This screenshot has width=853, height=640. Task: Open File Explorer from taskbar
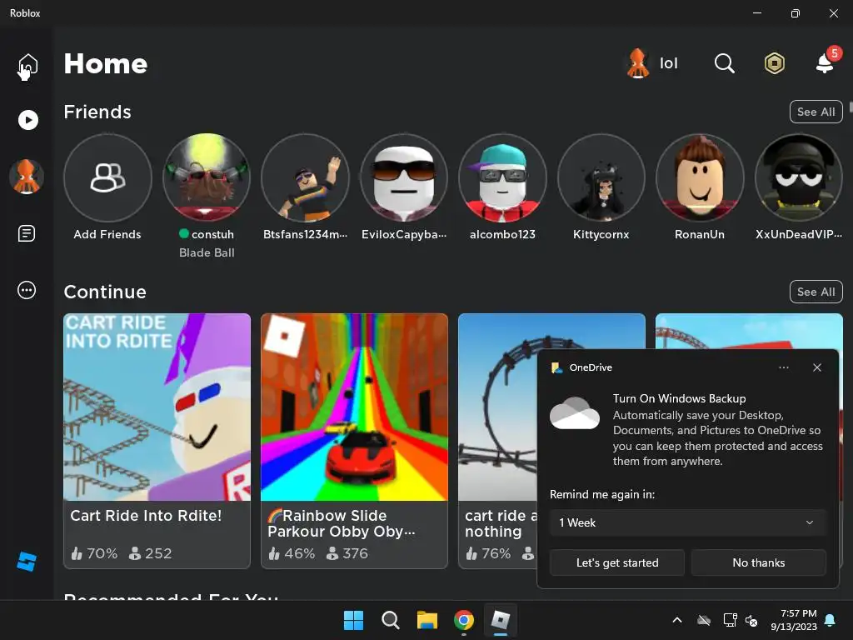pyautogui.click(x=427, y=620)
